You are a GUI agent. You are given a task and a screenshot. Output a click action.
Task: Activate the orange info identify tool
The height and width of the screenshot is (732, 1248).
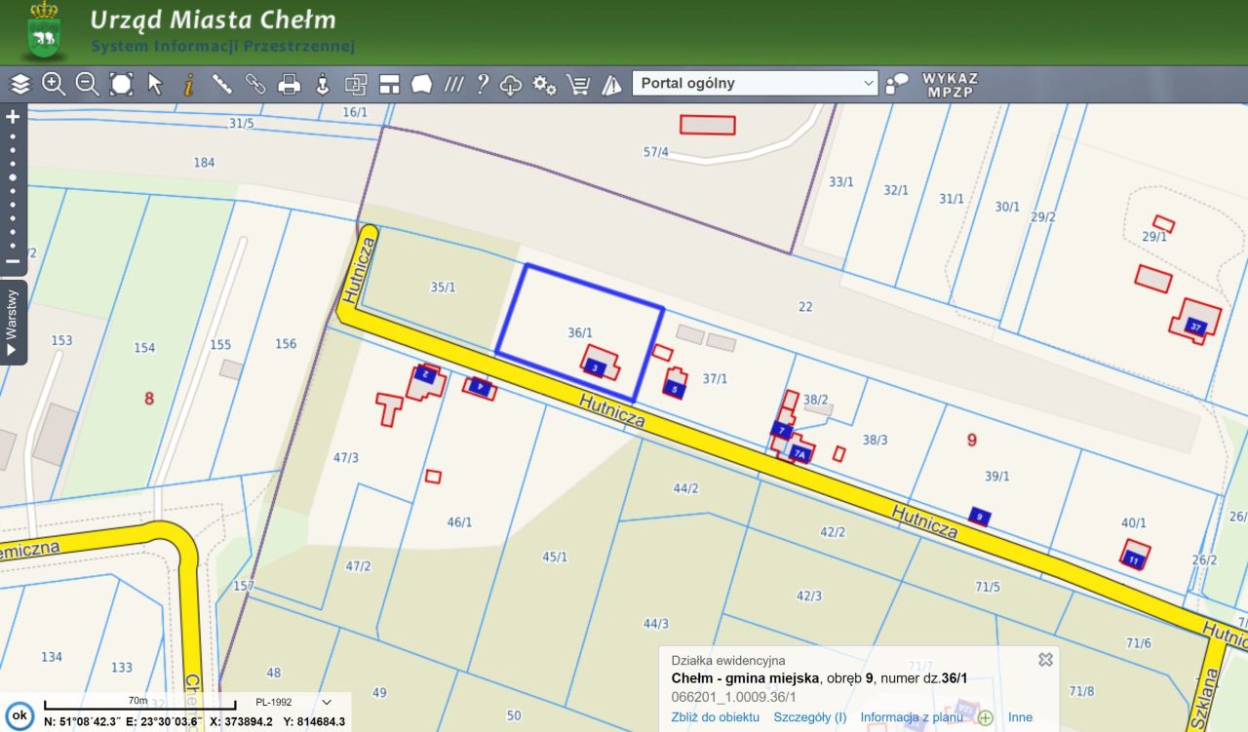[x=188, y=84]
